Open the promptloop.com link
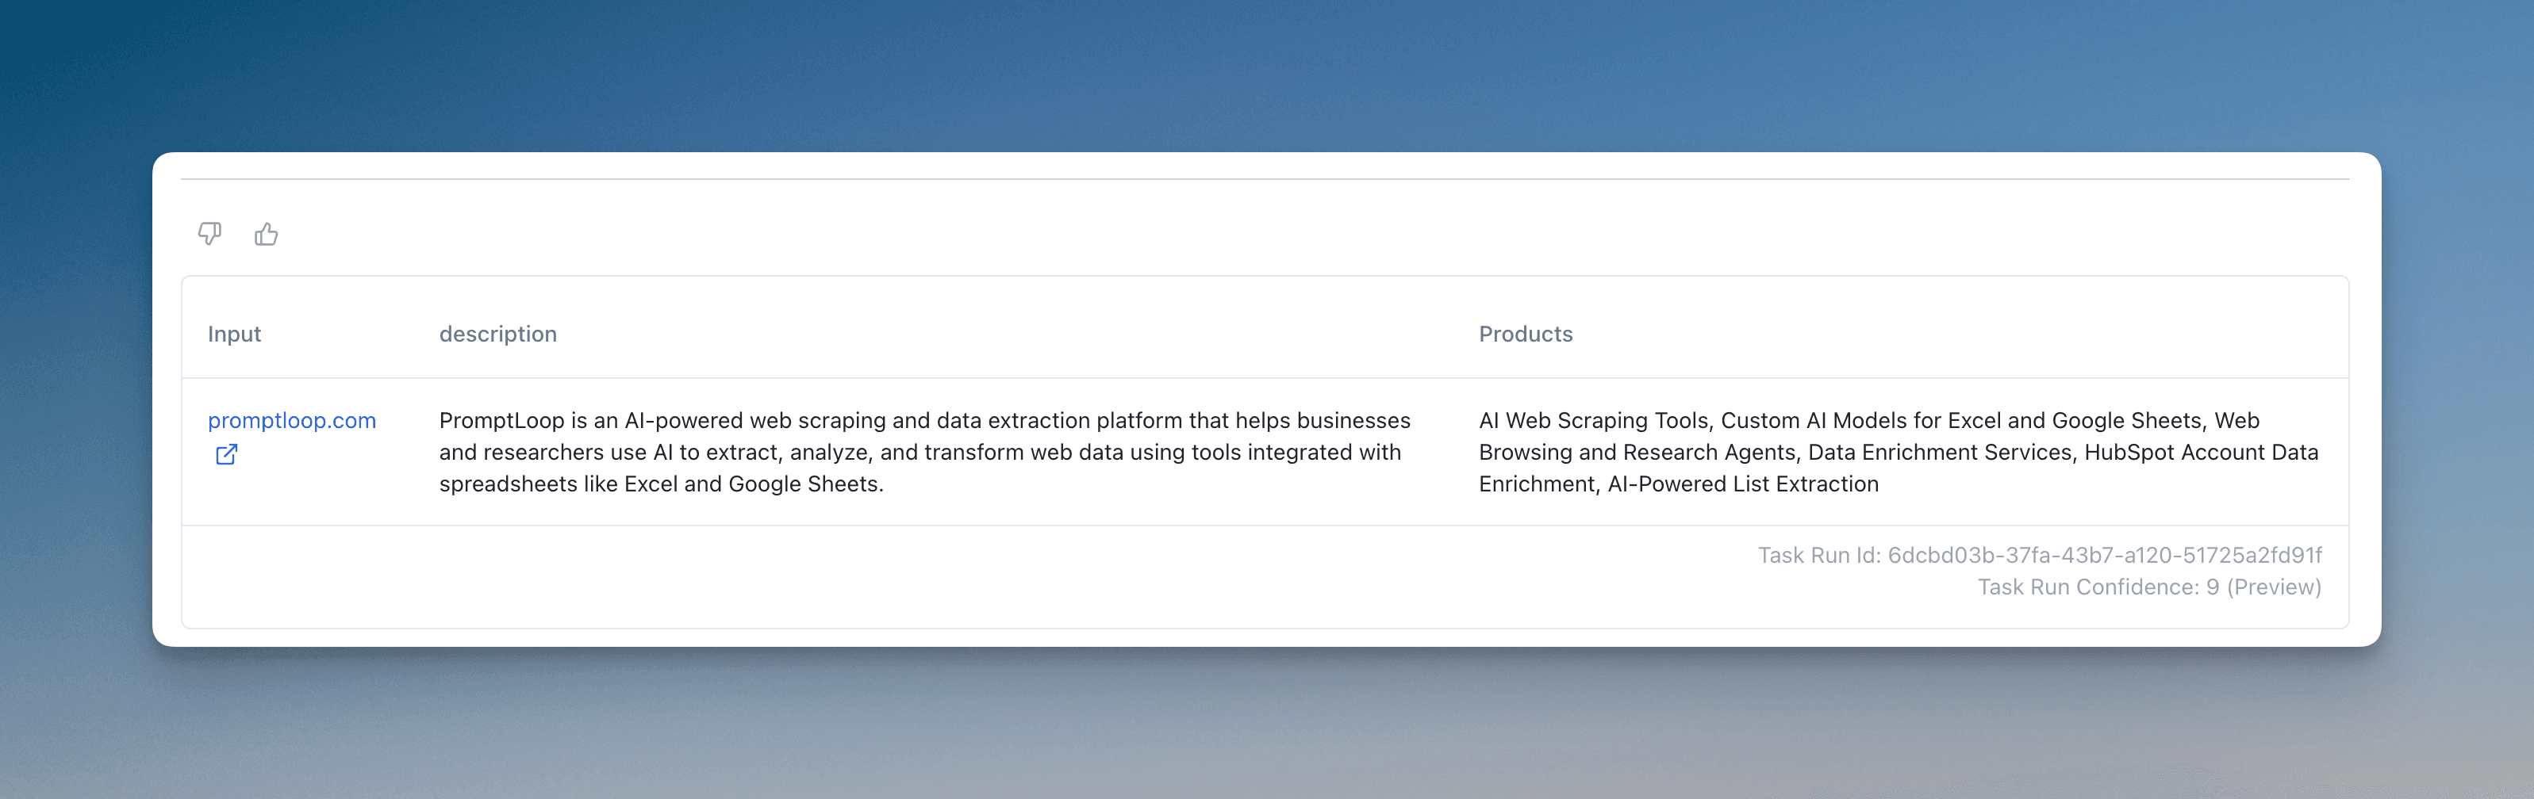Image resolution: width=2534 pixels, height=799 pixels. point(291,421)
